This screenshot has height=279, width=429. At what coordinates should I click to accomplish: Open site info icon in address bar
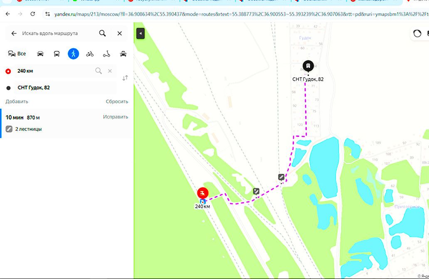coord(48,14)
